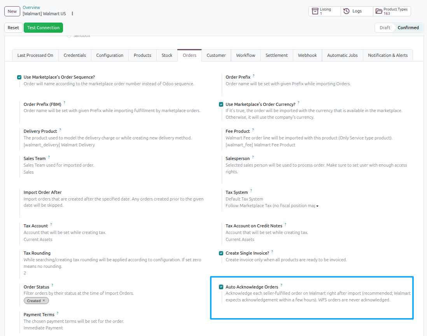Show help for Auto Acknowledge Orders
Viewport: 427px width, 336px height.
tap(281, 285)
